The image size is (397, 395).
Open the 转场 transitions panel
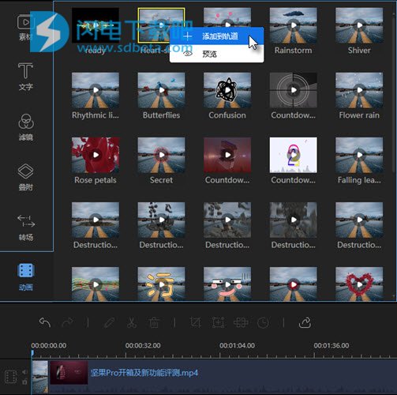pyautogui.click(x=26, y=228)
